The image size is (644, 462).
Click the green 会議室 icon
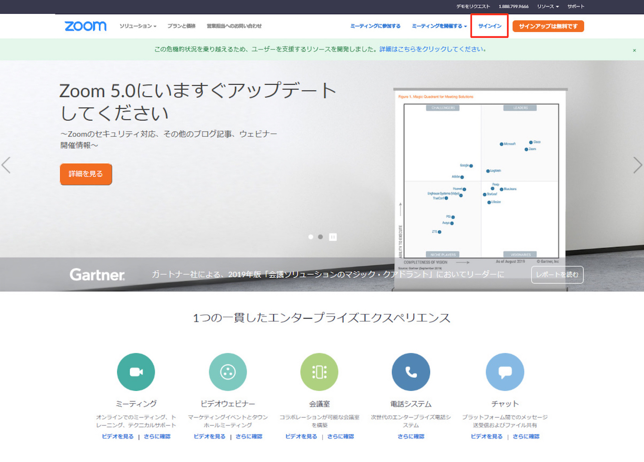[320, 372]
